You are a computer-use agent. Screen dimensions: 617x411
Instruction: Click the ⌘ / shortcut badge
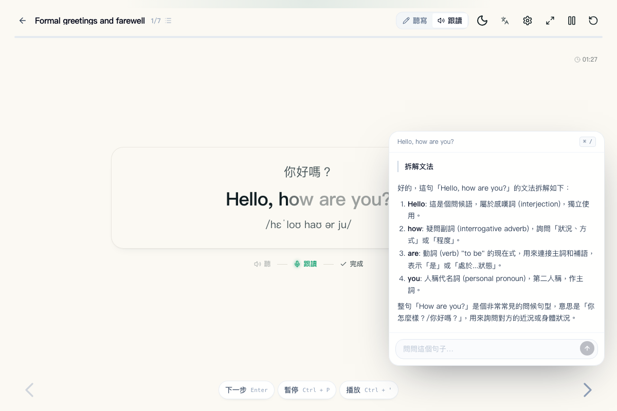click(x=588, y=142)
